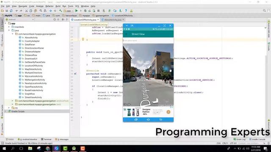The width and height of the screenshot is (271, 152).
Task: Tap emulator recent apps navigation button
Action: 136,119
